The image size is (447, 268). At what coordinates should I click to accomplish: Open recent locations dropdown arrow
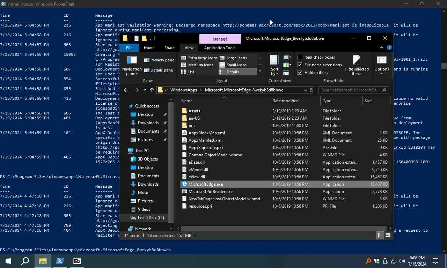145,90
